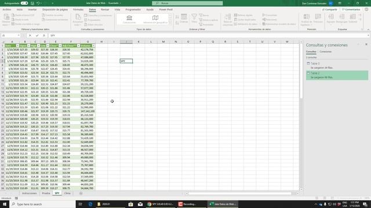This screenshot has height=208, width=371.
Task: Click Quitar duplicados in the ribbon
Action: pyautogui.click(x=245, y=20)
